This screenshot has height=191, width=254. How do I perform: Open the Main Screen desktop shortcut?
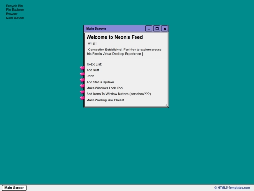point(15,18)
